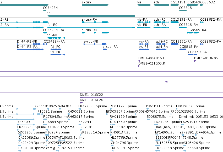223x152 pixels.
Task: Click EST LD44956.3prime
Action: tap(208, 132)
